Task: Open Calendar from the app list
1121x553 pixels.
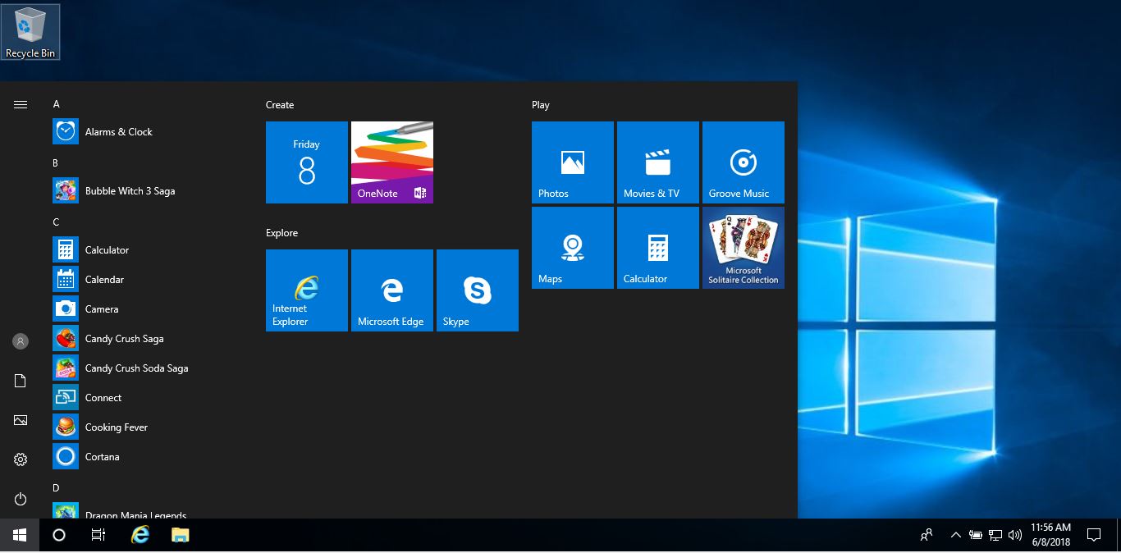Action: tap(148, 279)
